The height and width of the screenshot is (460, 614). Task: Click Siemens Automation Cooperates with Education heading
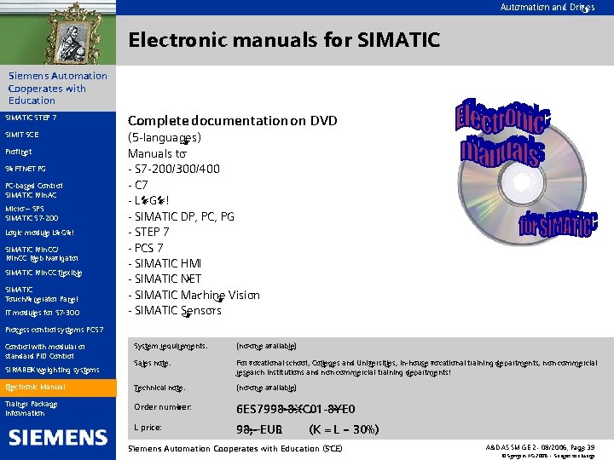click(58, 88)
